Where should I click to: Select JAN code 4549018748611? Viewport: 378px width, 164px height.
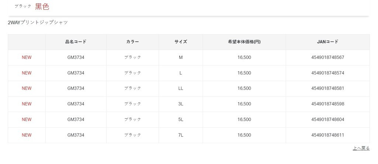[327, 135]
